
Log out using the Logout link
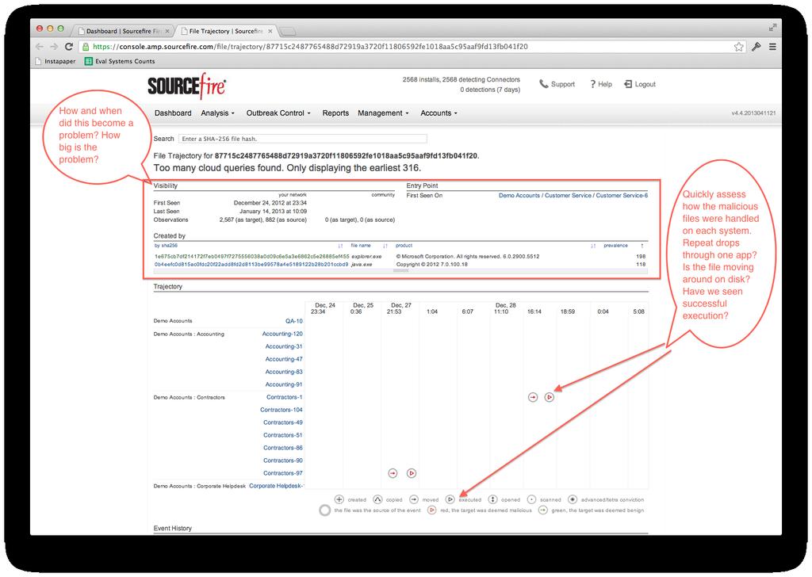point(640,84)
